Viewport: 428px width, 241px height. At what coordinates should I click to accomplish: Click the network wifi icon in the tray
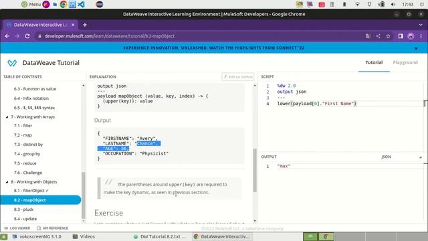pos(357,5)
